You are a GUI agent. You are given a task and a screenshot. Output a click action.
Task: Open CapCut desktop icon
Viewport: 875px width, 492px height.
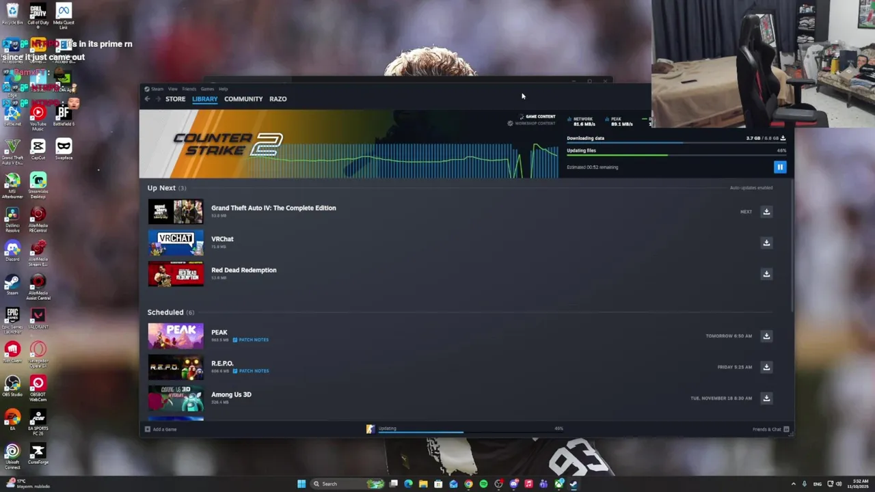(x=38, y=149)
